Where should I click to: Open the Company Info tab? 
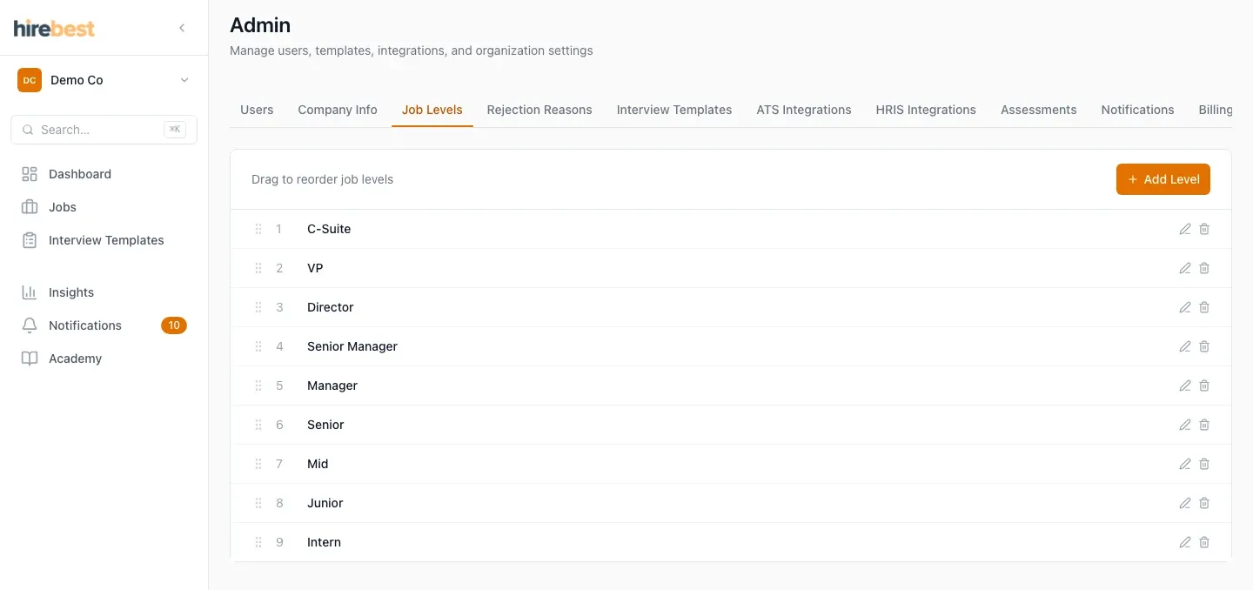pos(338,110)
